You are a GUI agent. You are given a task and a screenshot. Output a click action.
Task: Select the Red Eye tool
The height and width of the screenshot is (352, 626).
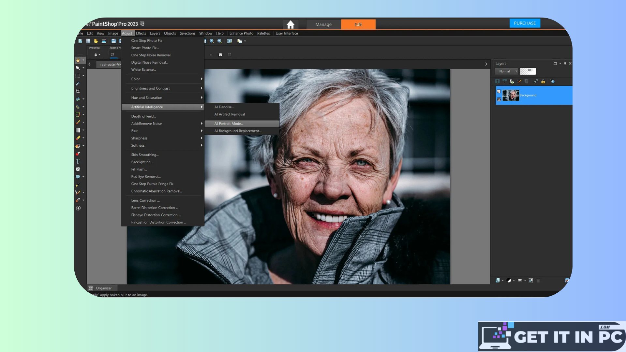78,154
